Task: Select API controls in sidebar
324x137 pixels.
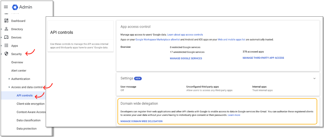Action: pos(24,95)
